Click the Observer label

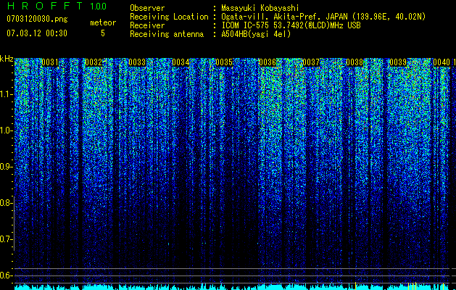click(x=147, y=8)
